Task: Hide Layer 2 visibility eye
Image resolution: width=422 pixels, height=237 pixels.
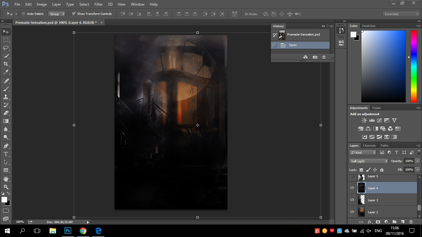Action: pyautogui.click(x=352, y=212)
